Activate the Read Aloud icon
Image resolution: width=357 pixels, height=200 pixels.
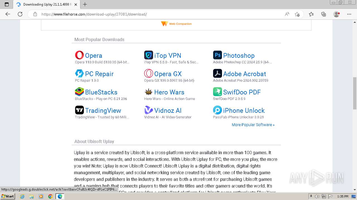click(x=287, y=14)
